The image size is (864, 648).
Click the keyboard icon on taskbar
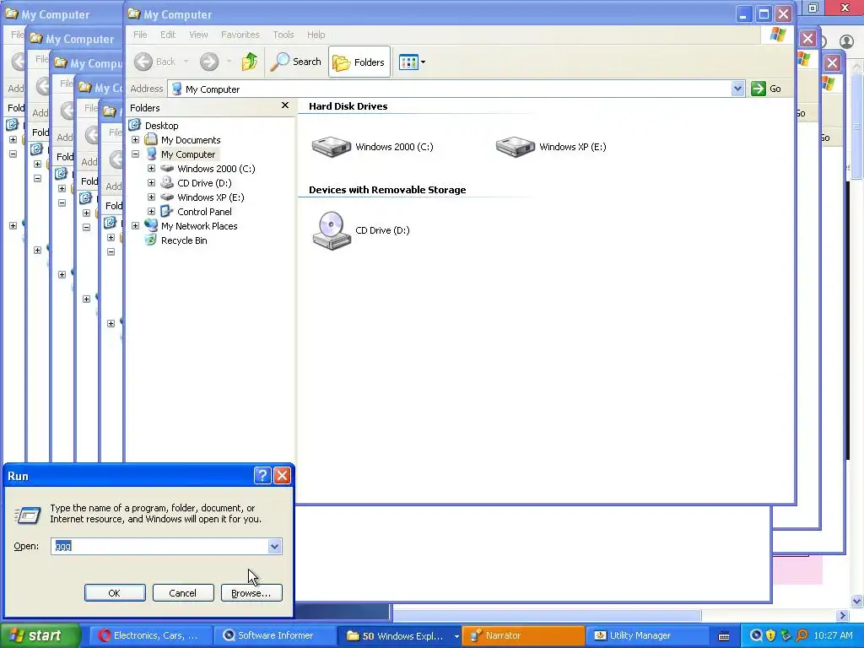(724, 636)
